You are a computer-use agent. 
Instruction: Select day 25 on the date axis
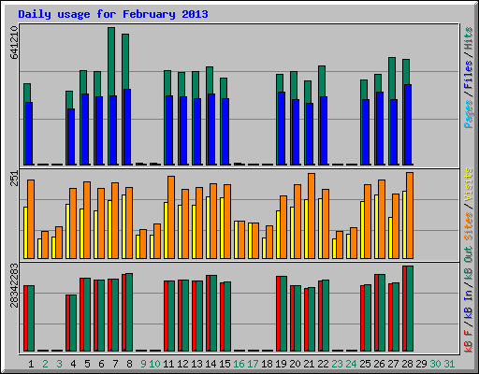(365, 364)
